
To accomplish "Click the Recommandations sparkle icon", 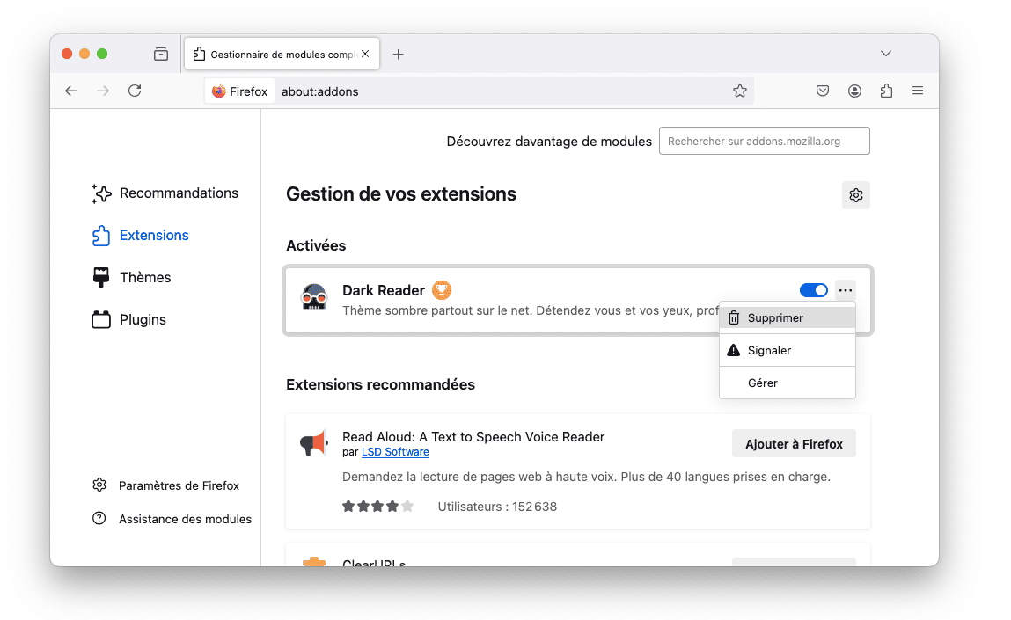I will (101, 193).
